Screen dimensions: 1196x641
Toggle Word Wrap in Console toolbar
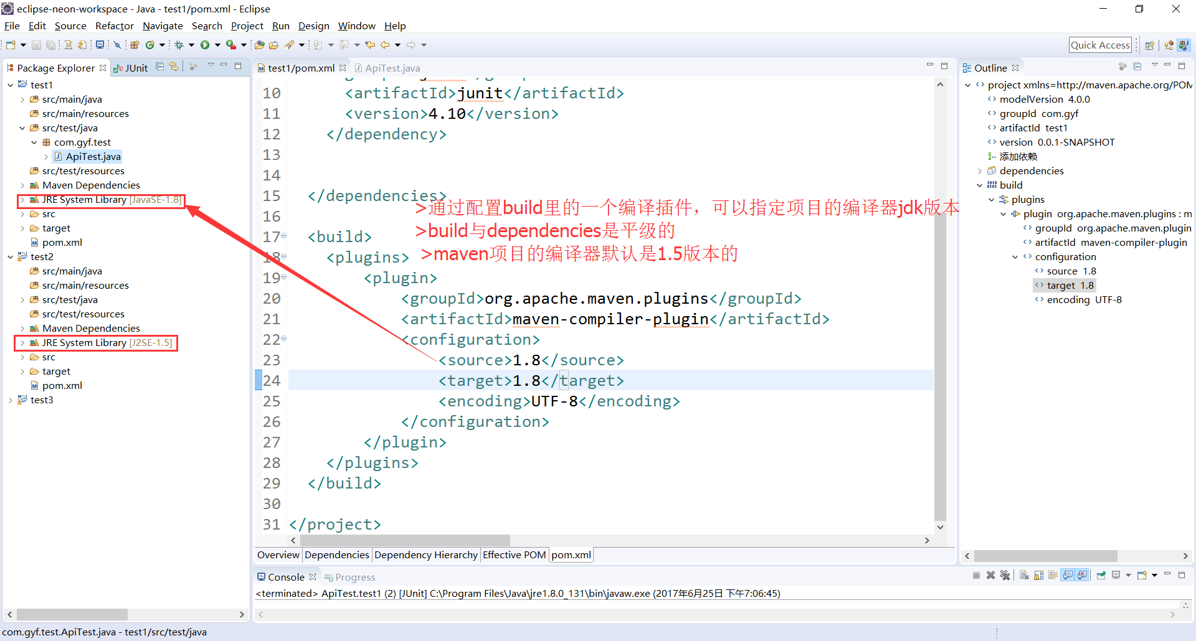coord(1053,576)
